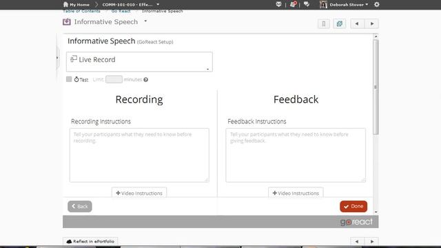Click the Go React breadcrumb link
Screen dimensions: 441x248
click(121, 11)
